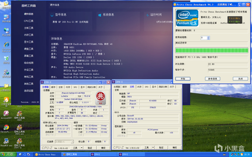Switch to 缓存 tab in left CPU-Z window
The image size is (252, 157).
click(53, 87)
